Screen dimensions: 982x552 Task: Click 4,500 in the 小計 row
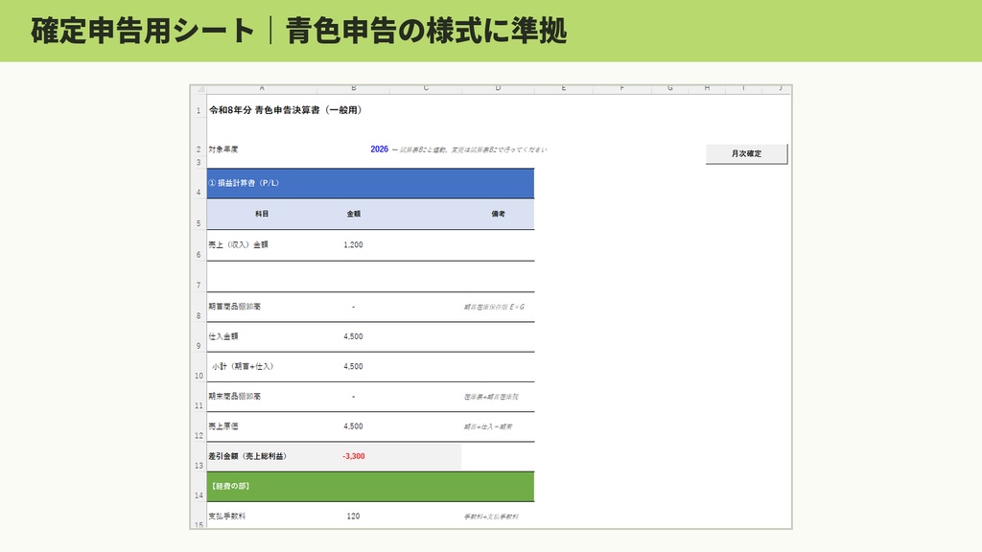(353, 367)
